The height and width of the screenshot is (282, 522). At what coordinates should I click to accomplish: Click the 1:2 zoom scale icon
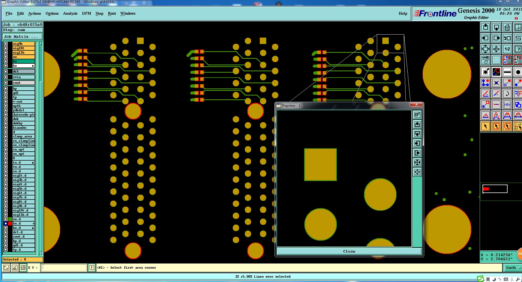(x=507, y=49)
